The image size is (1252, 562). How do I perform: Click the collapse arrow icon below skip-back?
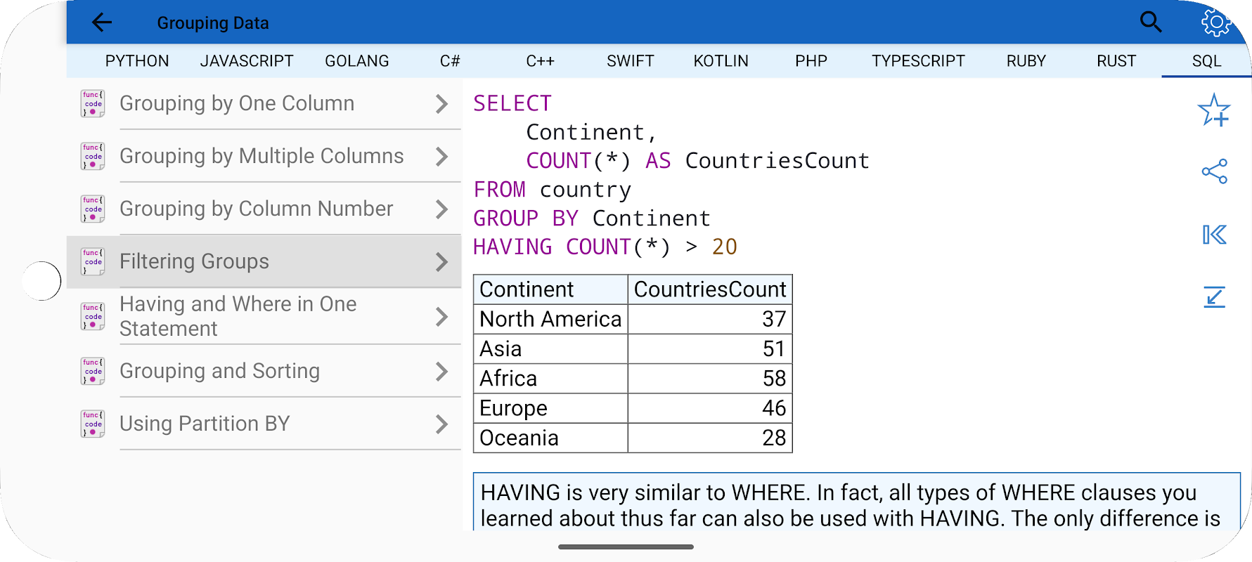click(1214, 297)
